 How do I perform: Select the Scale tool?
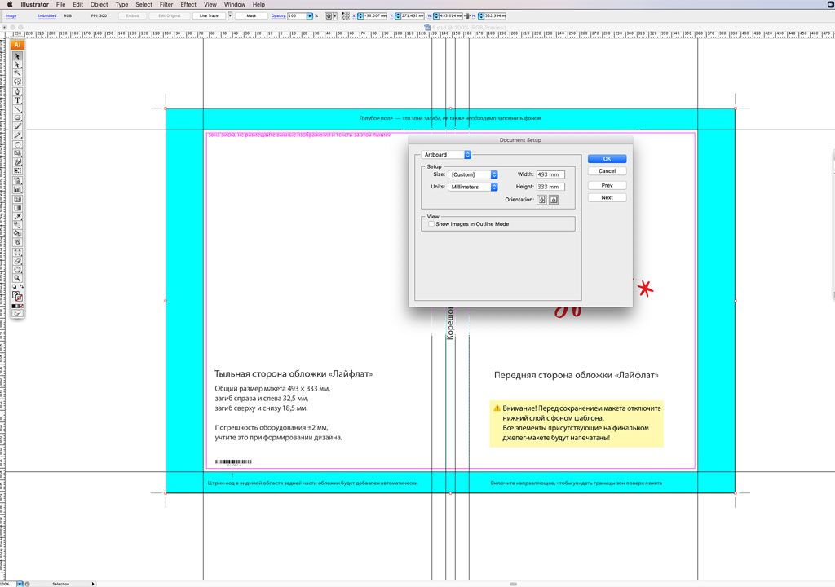[x=18, y=153]
